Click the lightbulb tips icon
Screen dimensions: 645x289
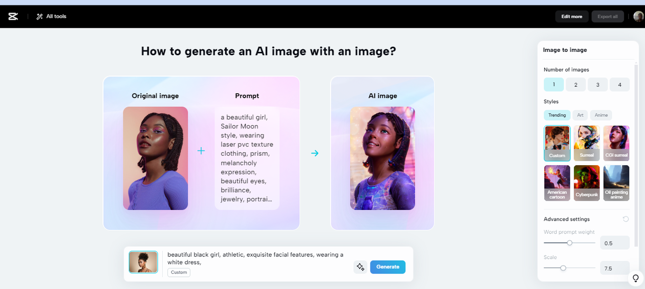coord(636,278)
